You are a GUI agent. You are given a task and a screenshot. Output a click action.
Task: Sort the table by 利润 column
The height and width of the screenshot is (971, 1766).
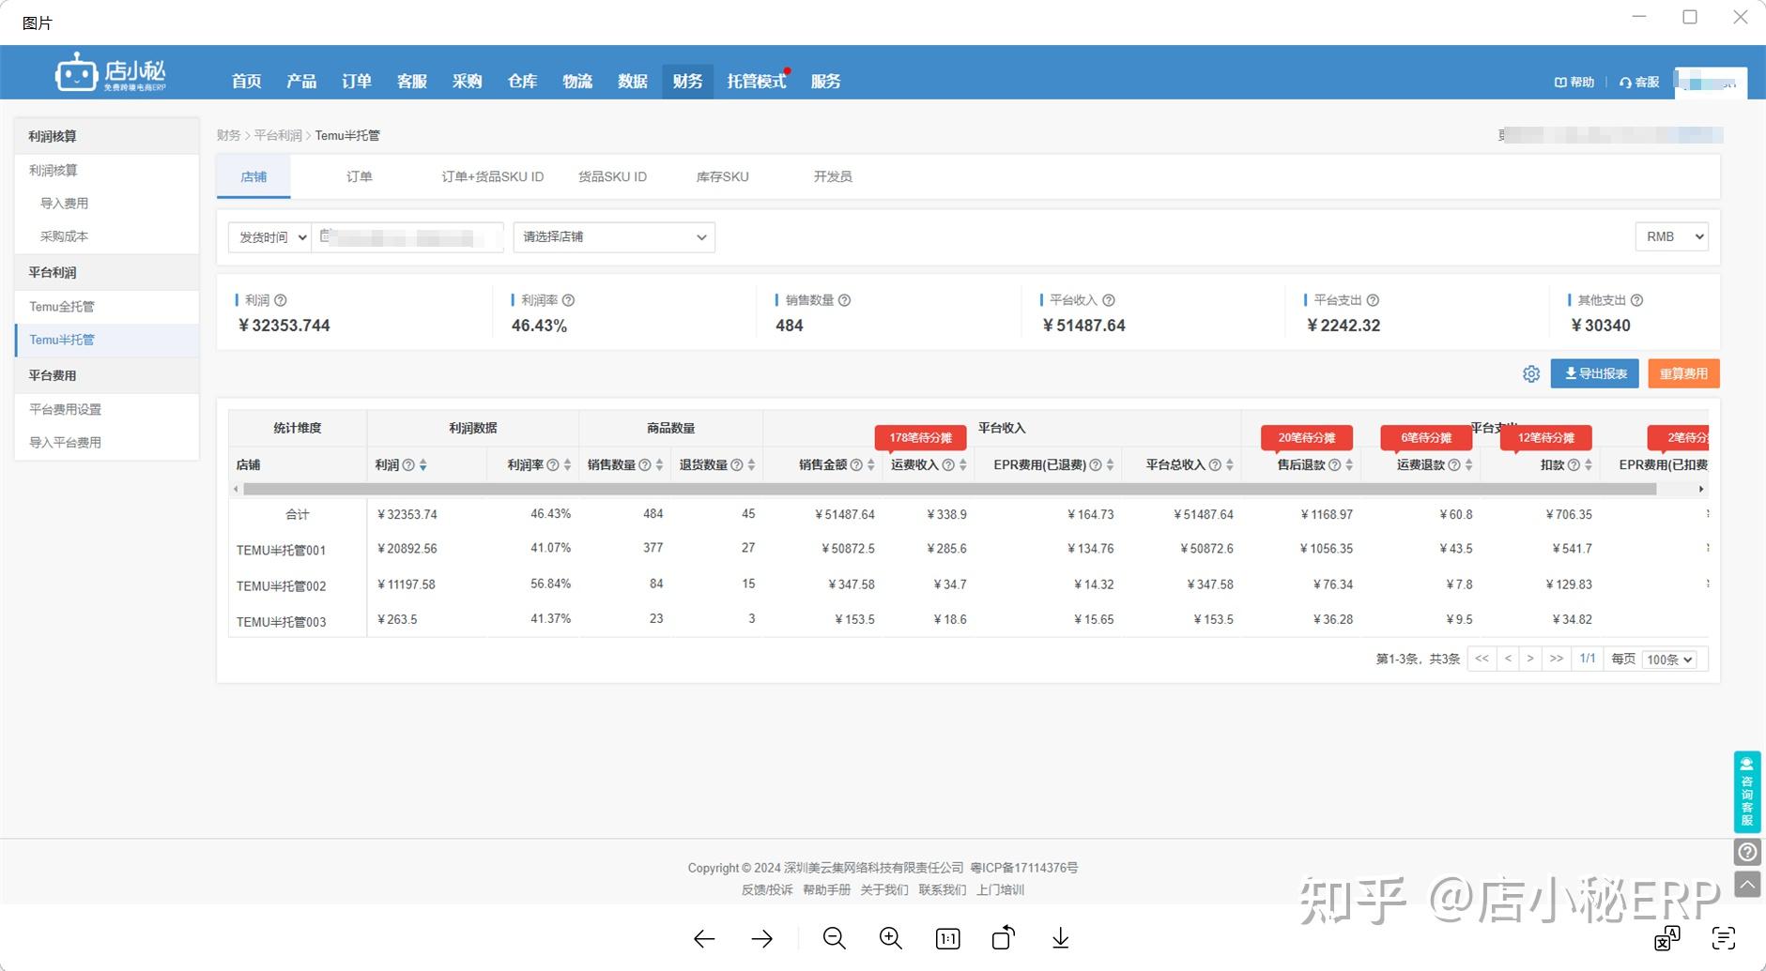(424, 464)
